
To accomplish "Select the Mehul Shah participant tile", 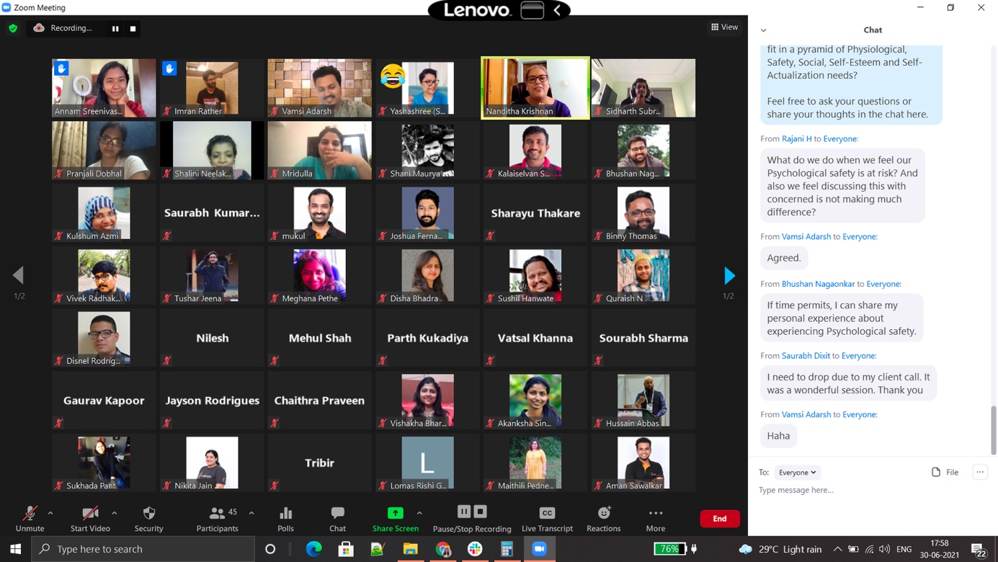I will click(319, 338).
